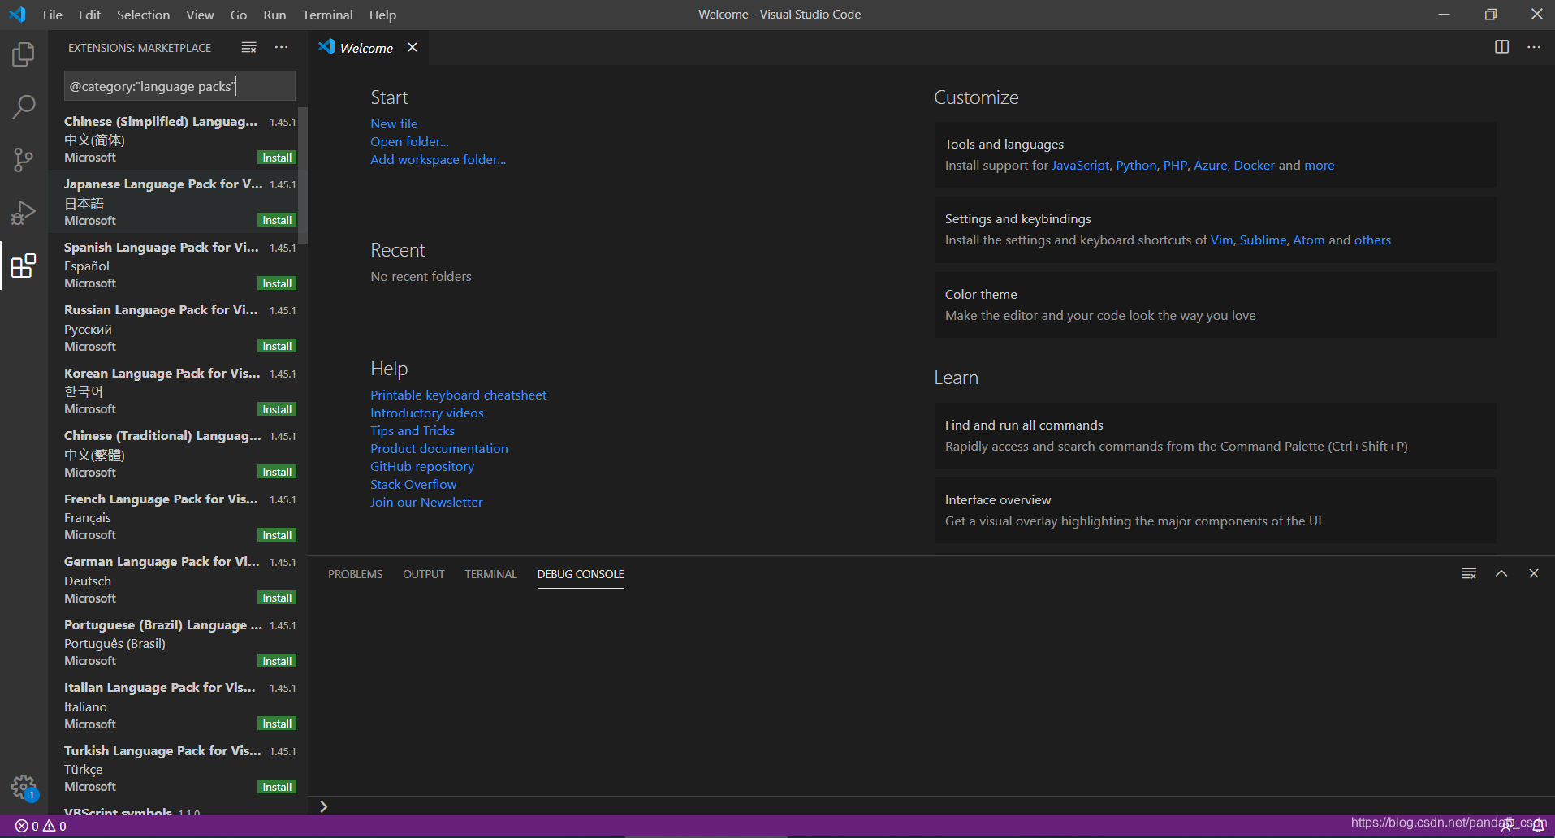Install the Turkish Language Pack
Viewport: 1555px width, 838px height.
[277, 787]
